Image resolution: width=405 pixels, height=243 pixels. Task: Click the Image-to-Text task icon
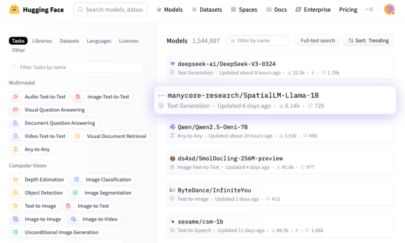pyautogui.click(x=68, y=206)
